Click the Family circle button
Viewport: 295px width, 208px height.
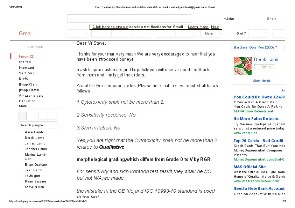coord(266,67)
